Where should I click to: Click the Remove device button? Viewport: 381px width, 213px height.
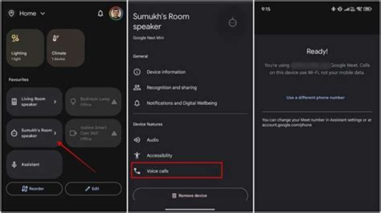(190, 195)
